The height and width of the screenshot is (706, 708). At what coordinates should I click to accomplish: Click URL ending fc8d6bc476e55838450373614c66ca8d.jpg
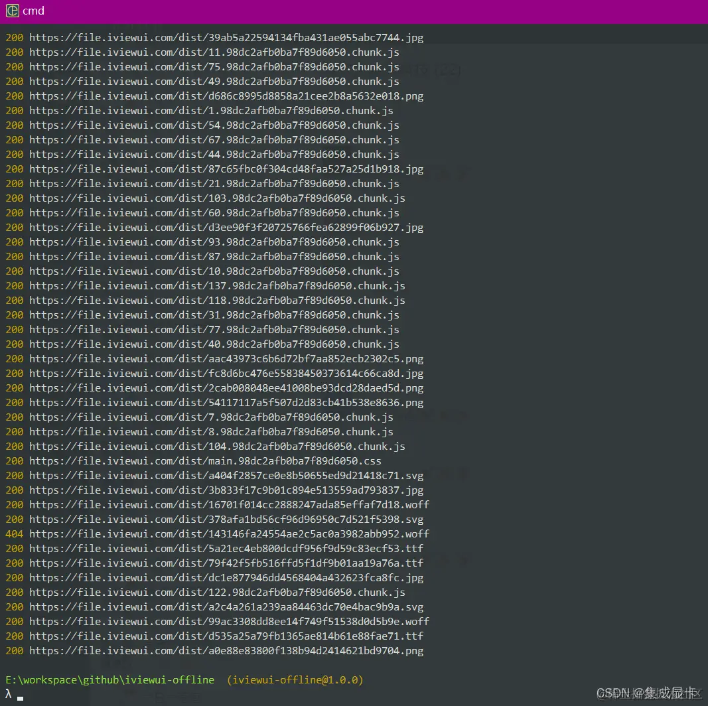pos(226,374)
